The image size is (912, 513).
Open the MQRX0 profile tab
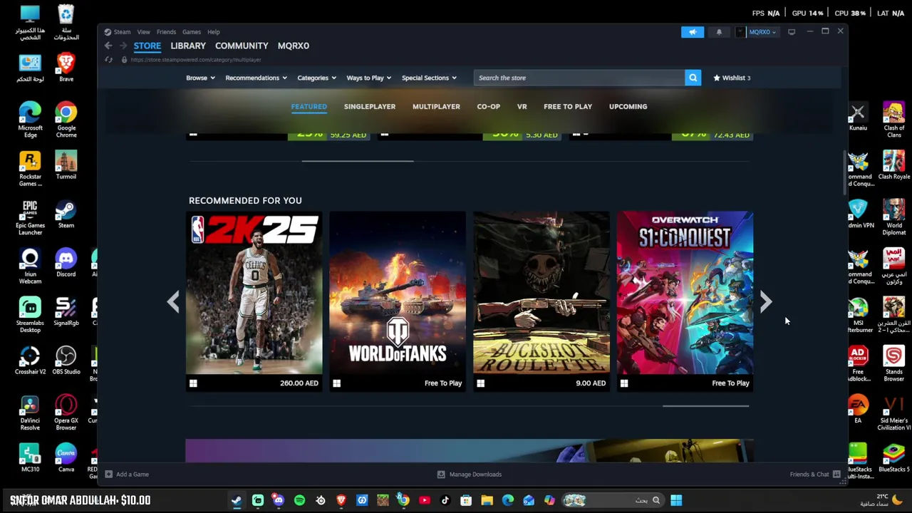coord(293,46)
